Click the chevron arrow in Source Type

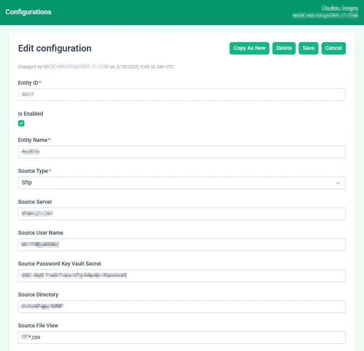(338, 183)
